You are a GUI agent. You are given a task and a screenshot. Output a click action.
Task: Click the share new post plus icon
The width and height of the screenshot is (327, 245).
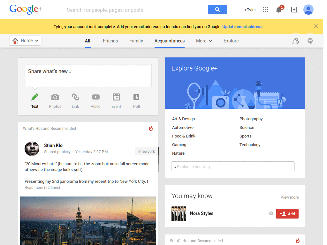(x=294, y=10)
